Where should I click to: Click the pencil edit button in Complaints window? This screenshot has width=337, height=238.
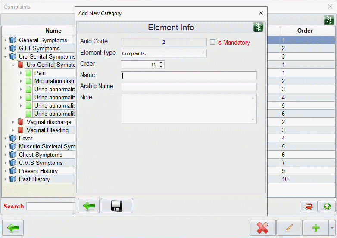coord(289,228)
